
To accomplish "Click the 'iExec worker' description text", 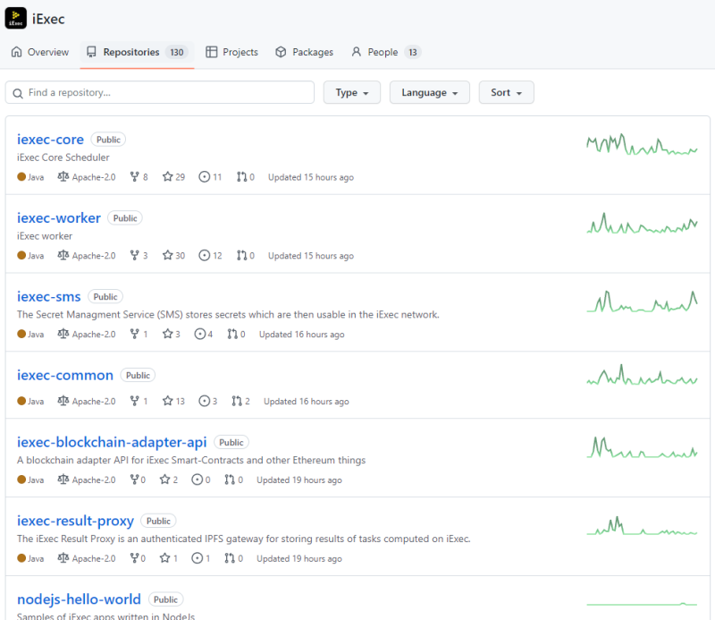I will (x=45, y=236).
